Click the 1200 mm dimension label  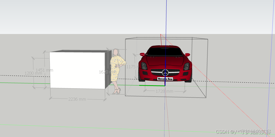click(33, 73)
